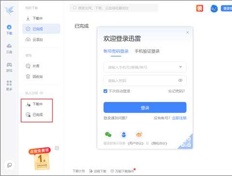This screenshot has width=232, height=176.
Task: Open the 下载 section in left sidebar
Action: [9, 29]
